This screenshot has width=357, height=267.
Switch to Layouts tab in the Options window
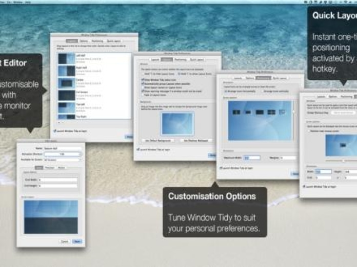click(155, 60)
